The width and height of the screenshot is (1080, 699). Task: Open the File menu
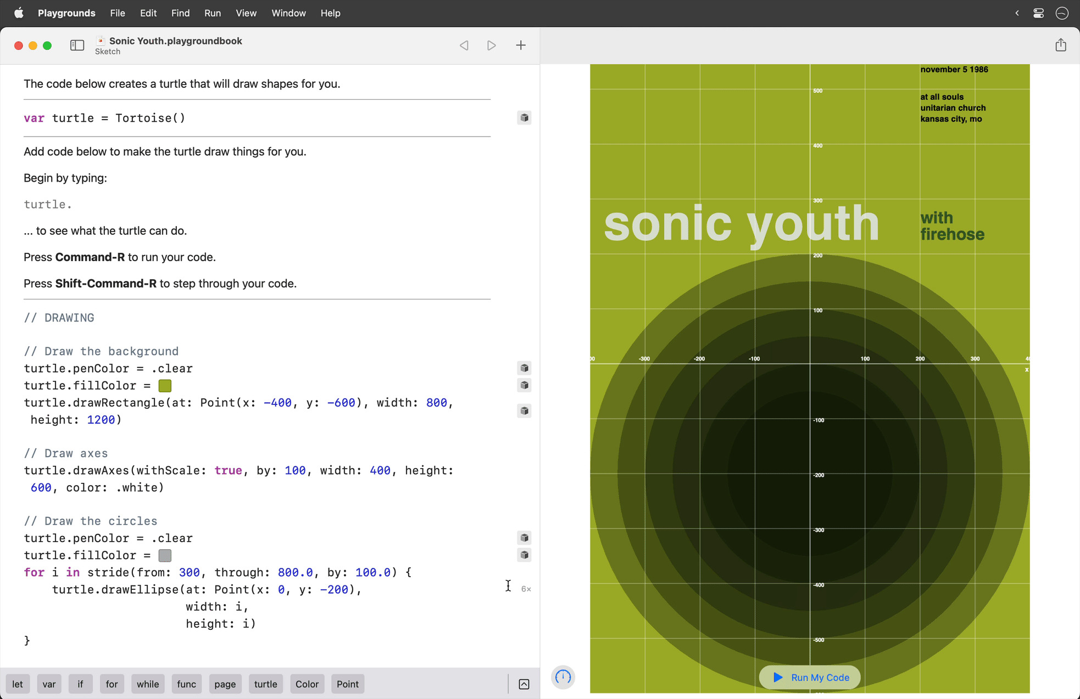(x=119, y=13)
